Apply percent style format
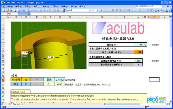 [x=132, y=10]
